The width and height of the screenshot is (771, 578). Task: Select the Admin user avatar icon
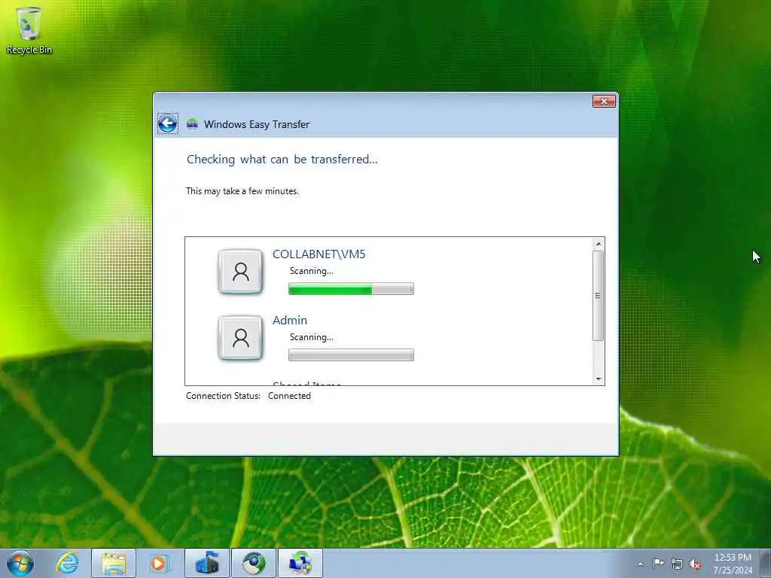point(240,338)
